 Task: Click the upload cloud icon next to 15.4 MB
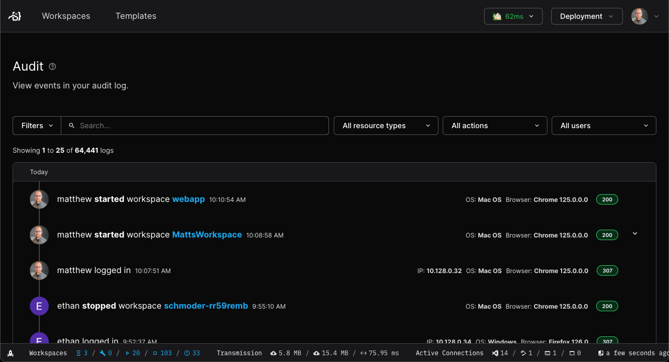coord(316,353)
